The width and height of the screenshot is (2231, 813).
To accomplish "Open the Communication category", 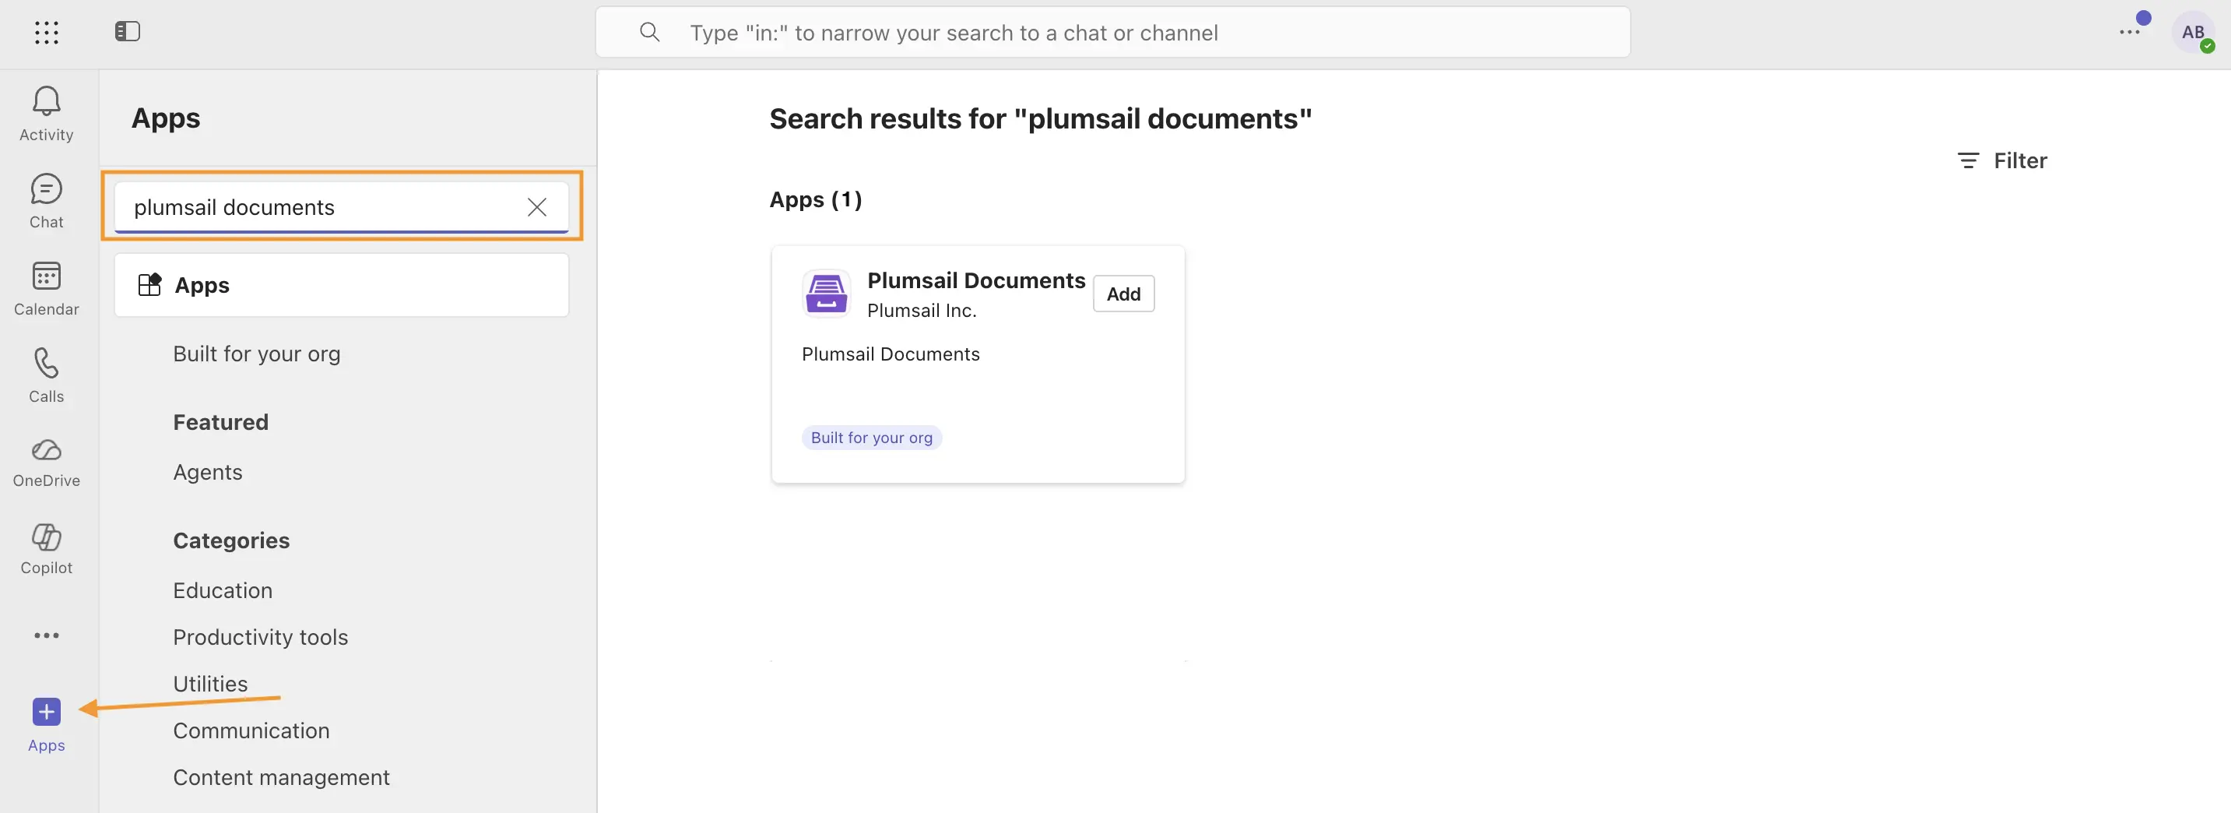I will pyautogui.click(x=251, y=730).
